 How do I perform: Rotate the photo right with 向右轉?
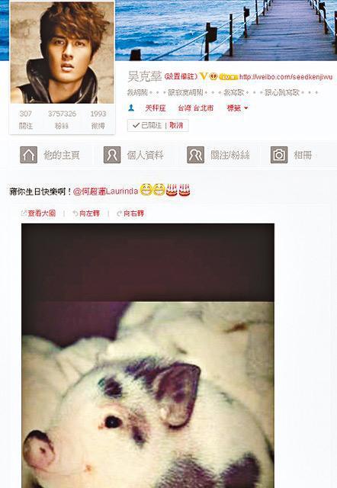tap(130, 213)
